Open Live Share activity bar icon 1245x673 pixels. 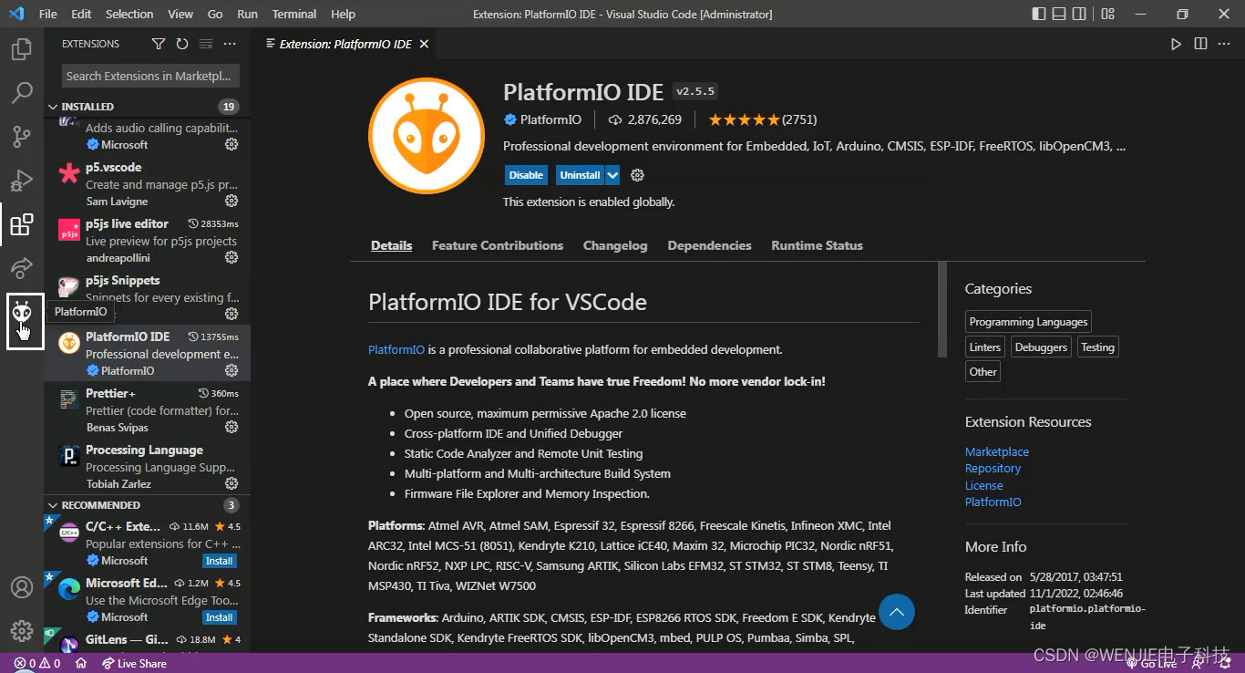click(x=22, y=267)
